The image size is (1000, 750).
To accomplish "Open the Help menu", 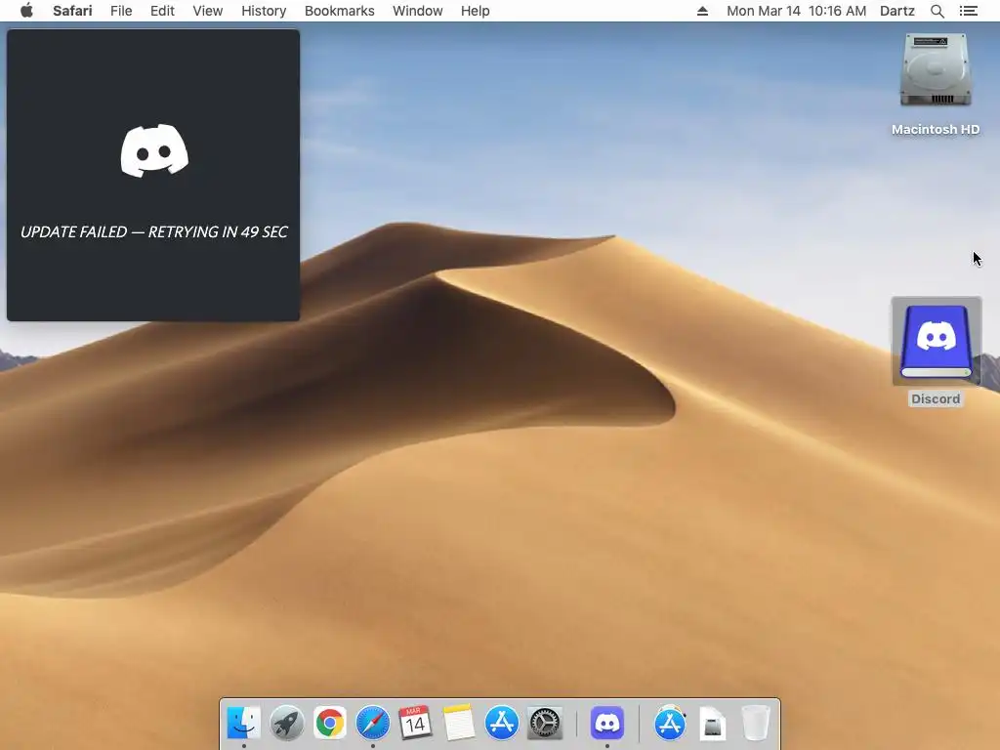I will 476,11.
